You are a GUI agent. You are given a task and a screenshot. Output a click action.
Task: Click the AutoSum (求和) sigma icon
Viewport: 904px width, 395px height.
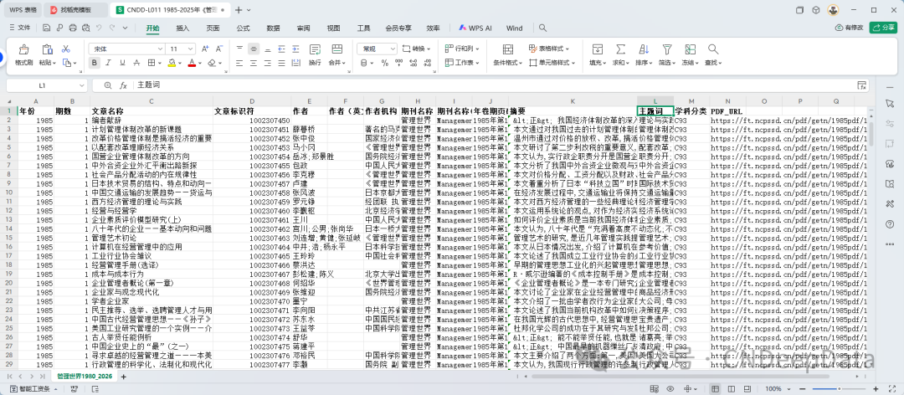[x=620, y=49]
